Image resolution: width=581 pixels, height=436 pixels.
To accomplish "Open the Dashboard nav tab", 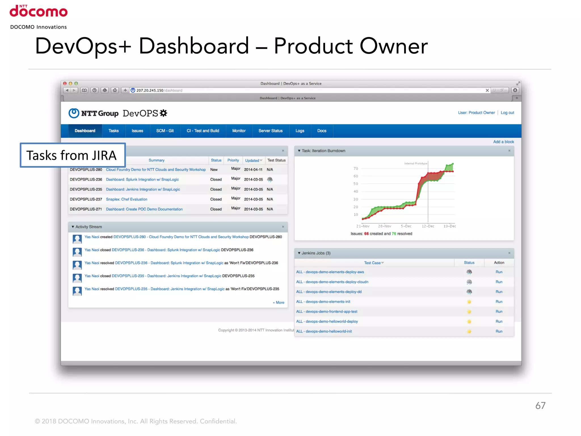I will tap(85, 131).
